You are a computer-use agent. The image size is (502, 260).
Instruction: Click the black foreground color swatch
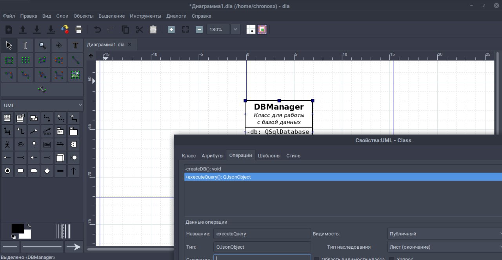pos(18,228)
